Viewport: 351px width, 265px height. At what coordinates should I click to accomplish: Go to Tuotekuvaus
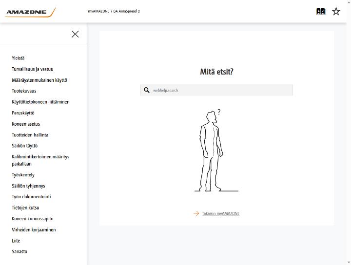click(24, 91)
